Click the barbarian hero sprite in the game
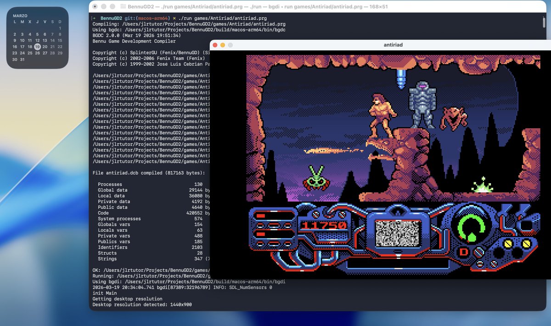Image resolution: width=551 pixels, height=326 pixels. [x=383, y=115]
